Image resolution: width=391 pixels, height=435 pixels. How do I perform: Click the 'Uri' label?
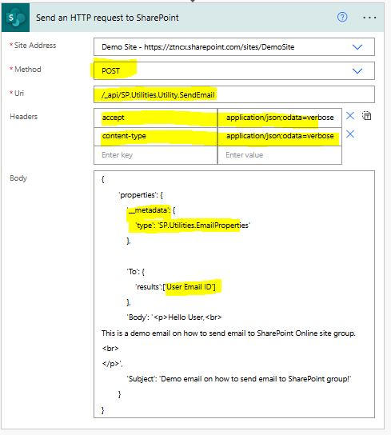(19, 94)
